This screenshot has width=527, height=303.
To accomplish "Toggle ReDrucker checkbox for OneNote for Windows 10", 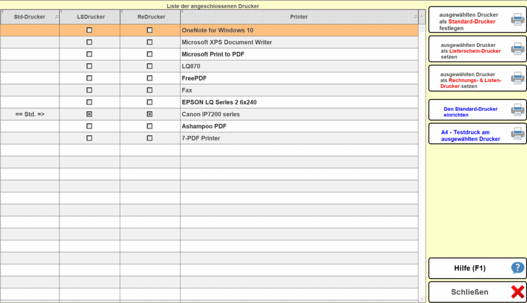I will coord(150,30).
